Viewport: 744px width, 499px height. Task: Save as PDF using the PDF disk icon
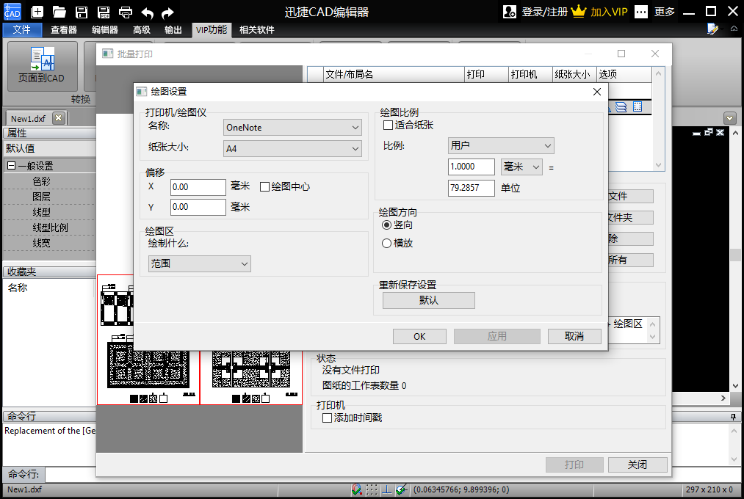[x=104, y=12]
